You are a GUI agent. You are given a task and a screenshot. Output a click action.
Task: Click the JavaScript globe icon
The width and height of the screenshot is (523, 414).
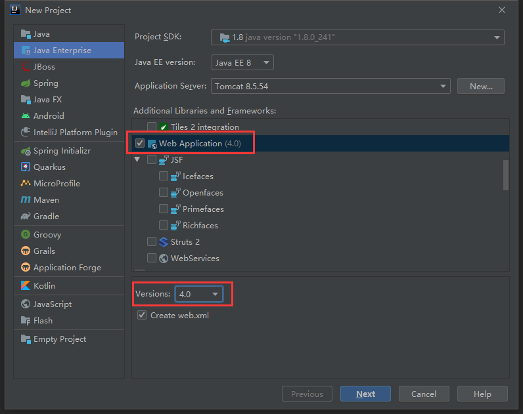click(26, 304)
